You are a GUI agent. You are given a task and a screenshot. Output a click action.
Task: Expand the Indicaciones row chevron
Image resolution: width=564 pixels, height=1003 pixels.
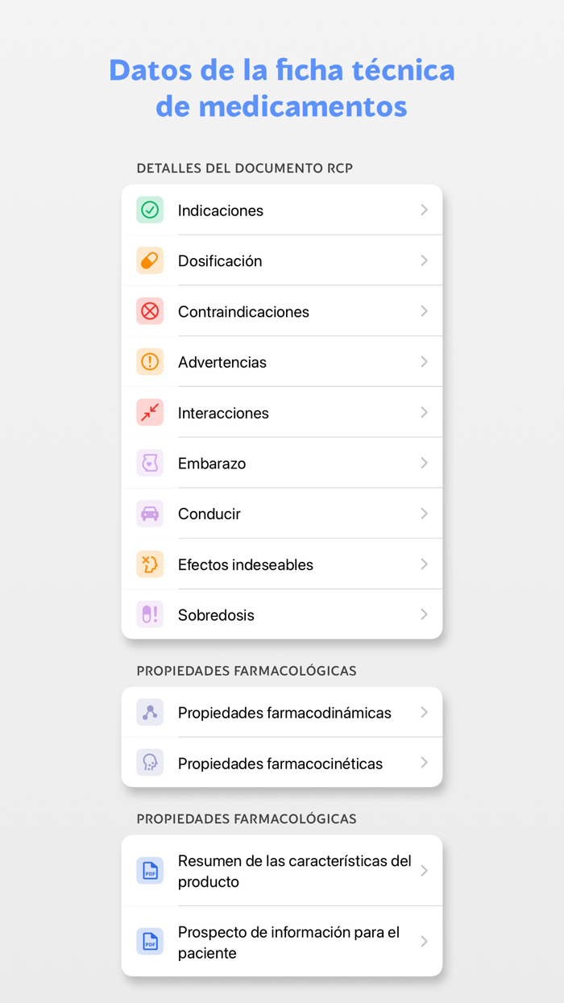tap(424, 210)
